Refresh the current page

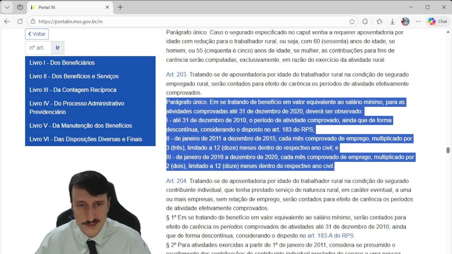[x=20, y=22]
